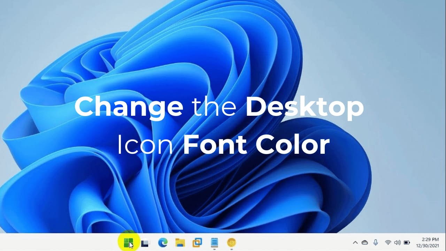
Task: Expand hidden system tray icons
Action: [355, 242]
